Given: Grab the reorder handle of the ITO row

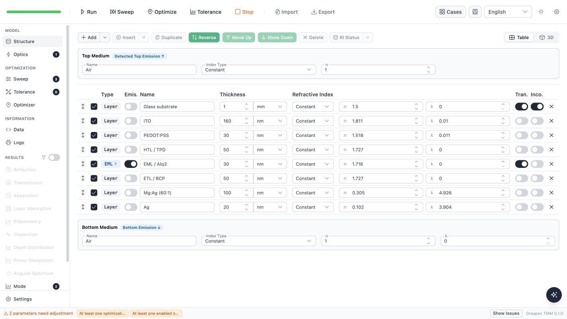Looking at the screenshot, I should (x=83, y=121).
